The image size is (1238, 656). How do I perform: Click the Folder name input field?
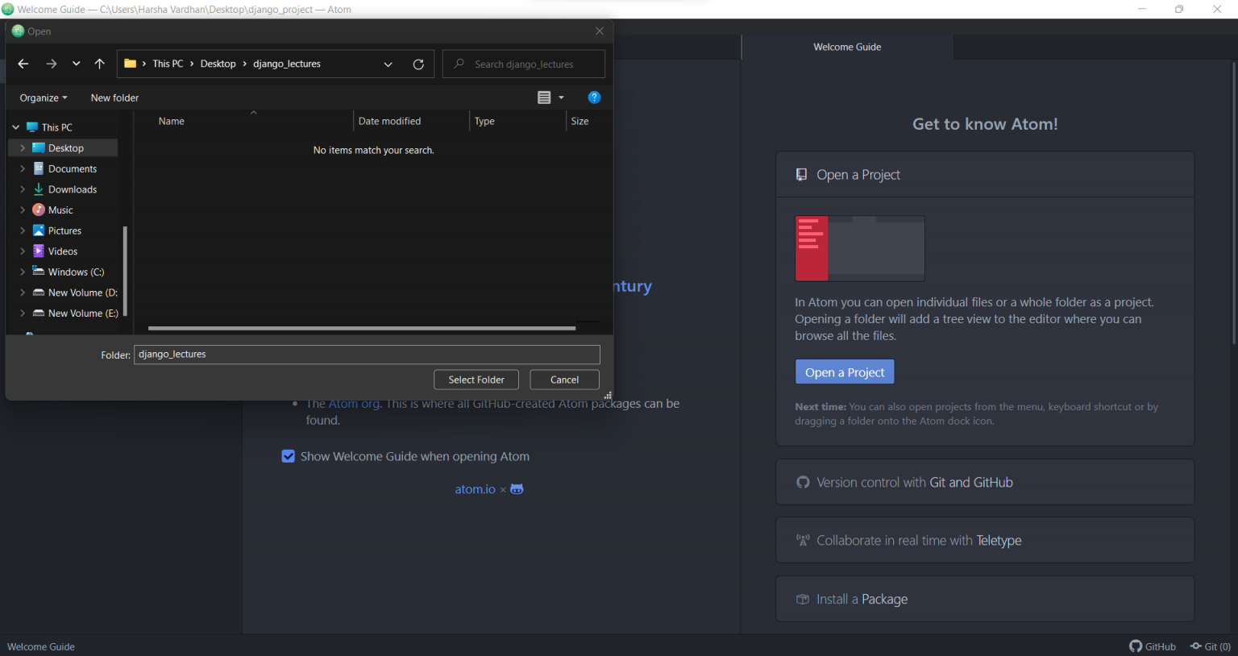367,355
